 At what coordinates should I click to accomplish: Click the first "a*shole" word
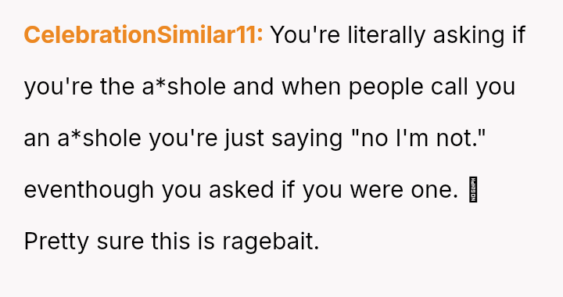click(184, 87)
